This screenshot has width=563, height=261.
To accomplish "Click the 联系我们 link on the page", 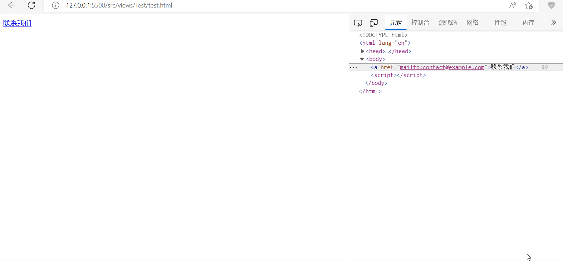I will point(17,23).
